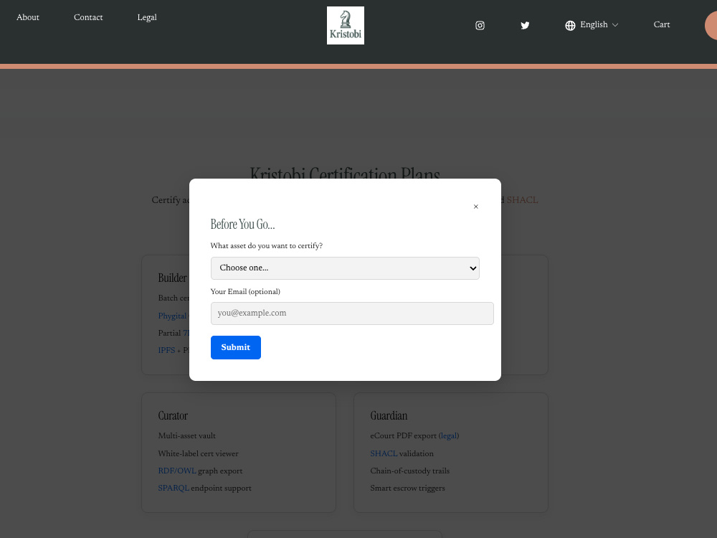Open the Choose one asset dropdown
717x538 pixels.
(345, 268)
